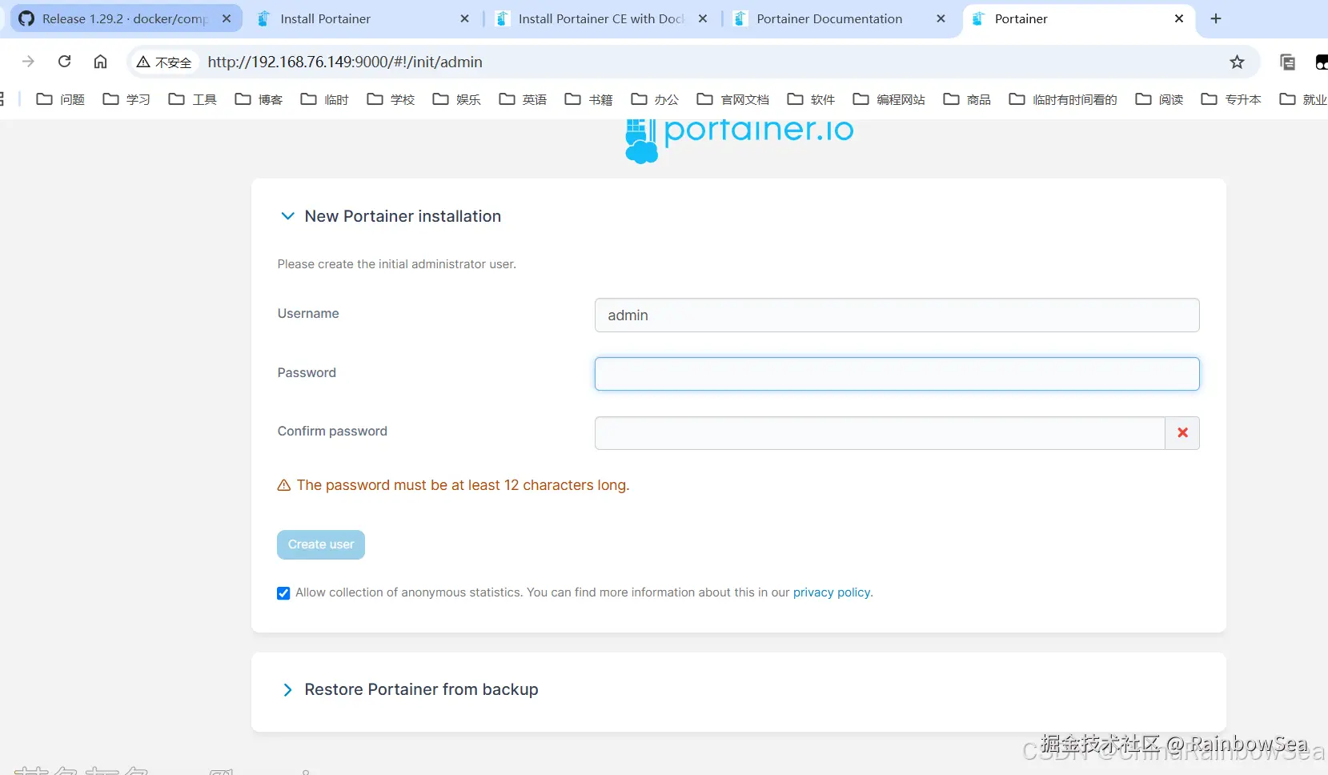The height and width of the screenshot is (775, 1328).
Task: Click the portainer.io logo
Action: click(740, 141)
